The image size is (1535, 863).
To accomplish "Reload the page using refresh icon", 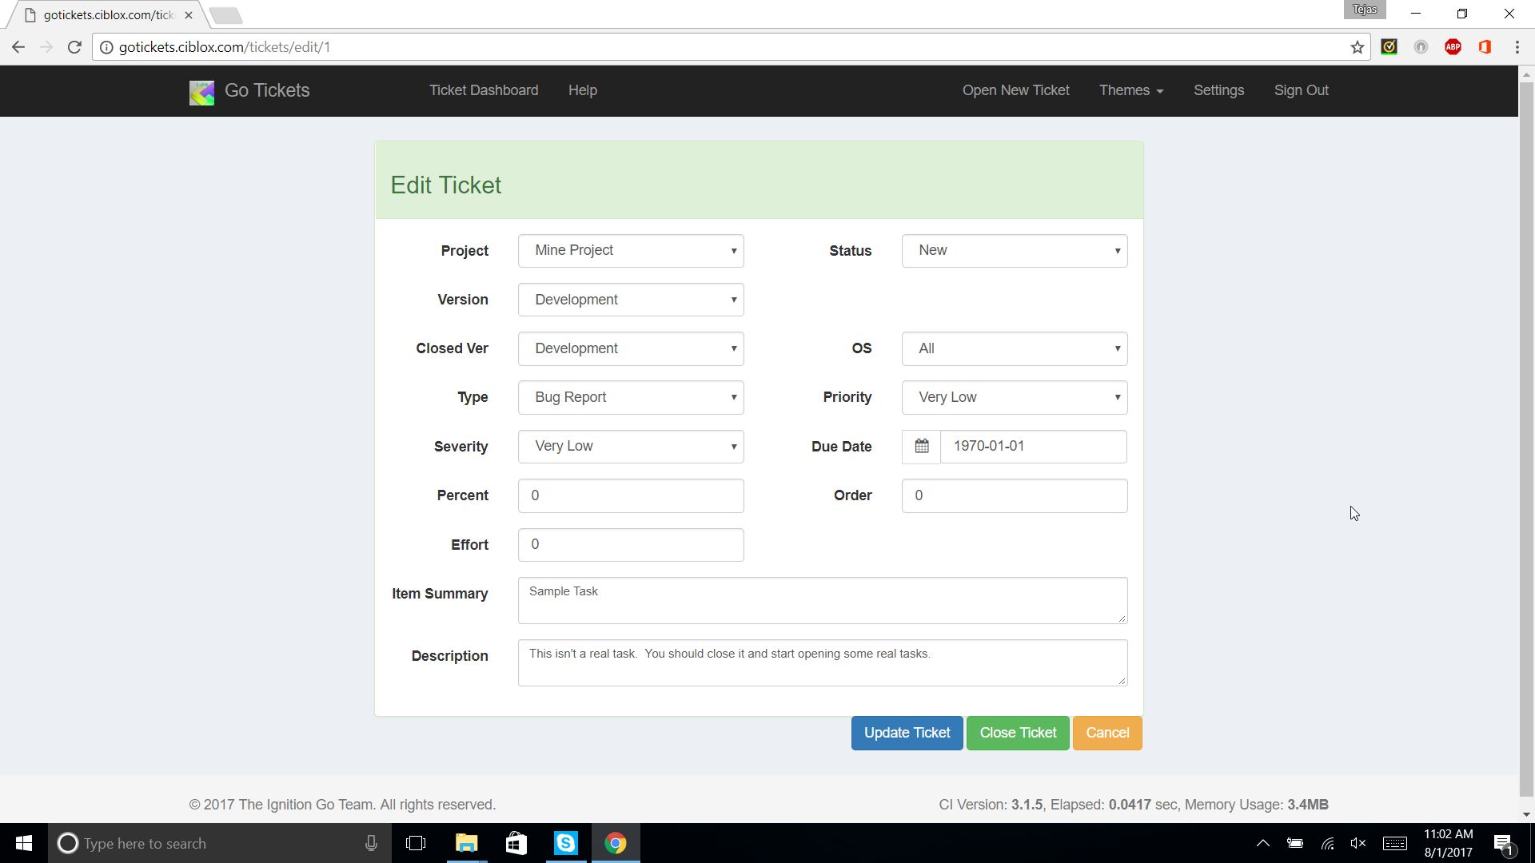I will click(x=74, y=47).
